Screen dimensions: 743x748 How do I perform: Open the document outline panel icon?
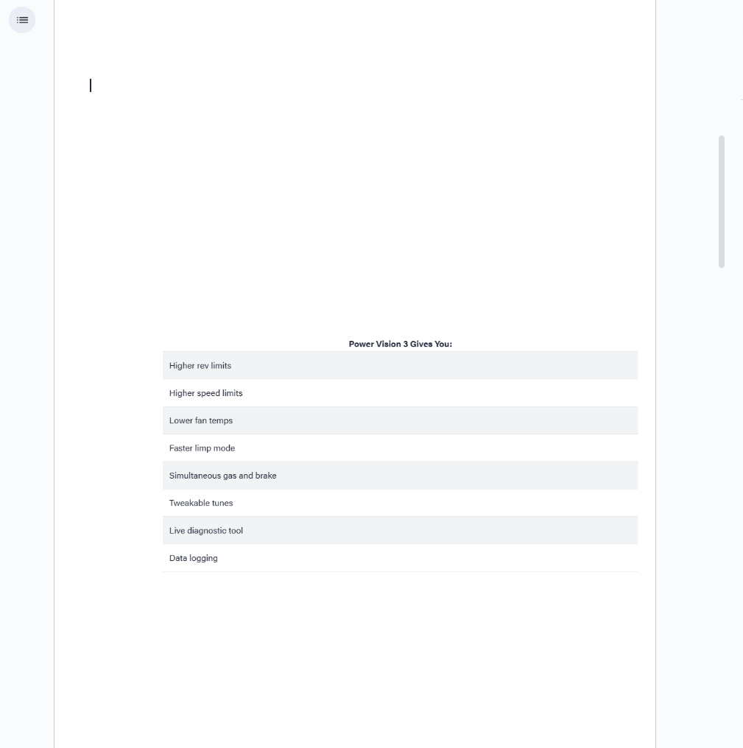tap(22, 20)
